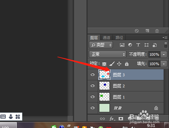Select the 图层 2 thumbnail
The image size is (169, 128).
[x=104, y=86]
